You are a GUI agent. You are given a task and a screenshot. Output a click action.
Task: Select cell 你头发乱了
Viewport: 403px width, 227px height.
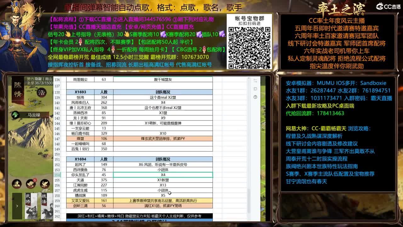(x=80, y=175)
